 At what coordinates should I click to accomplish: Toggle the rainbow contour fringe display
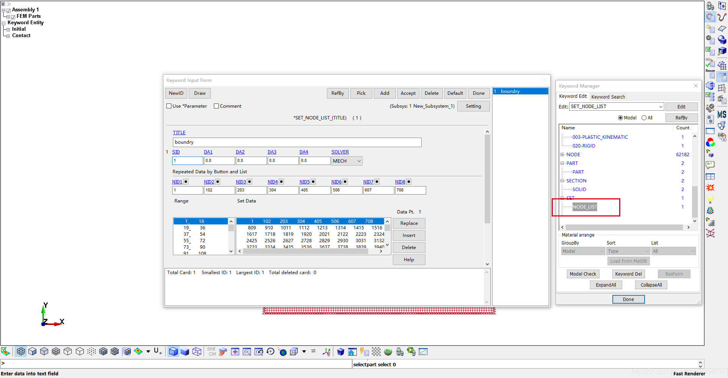138,351
